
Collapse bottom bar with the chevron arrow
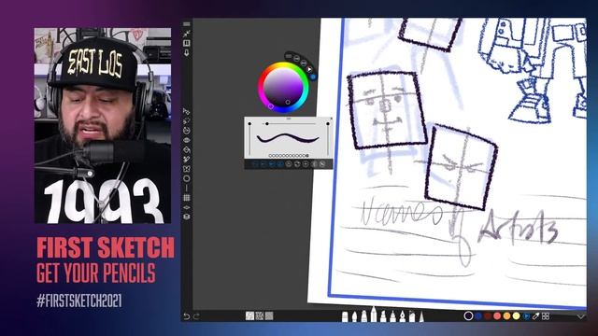(581, 316)
